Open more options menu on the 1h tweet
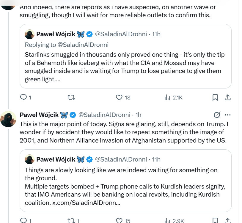This screenshot has width=242, height=223. (x=228, y=115)
